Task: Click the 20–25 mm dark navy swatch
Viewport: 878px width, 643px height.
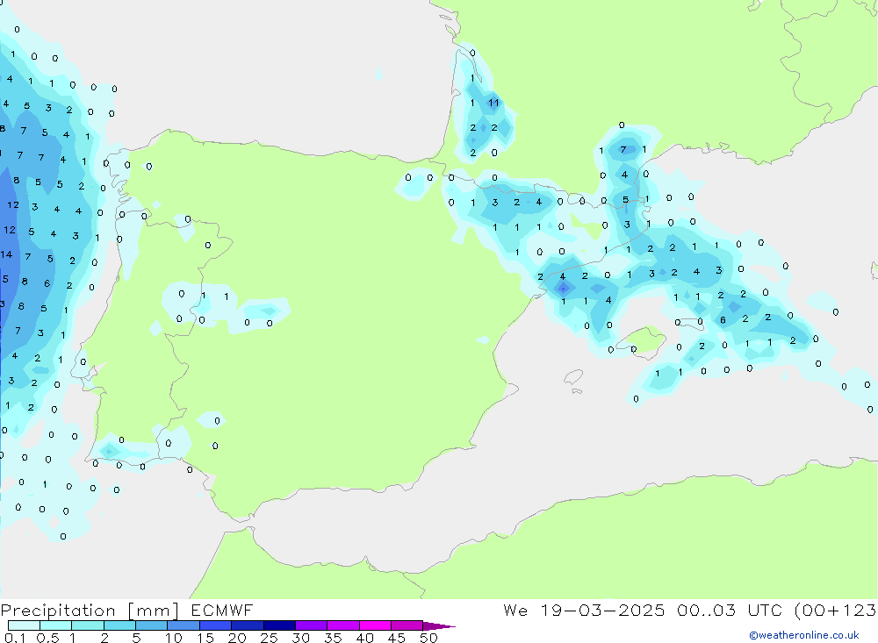Action: pos(247,625)
